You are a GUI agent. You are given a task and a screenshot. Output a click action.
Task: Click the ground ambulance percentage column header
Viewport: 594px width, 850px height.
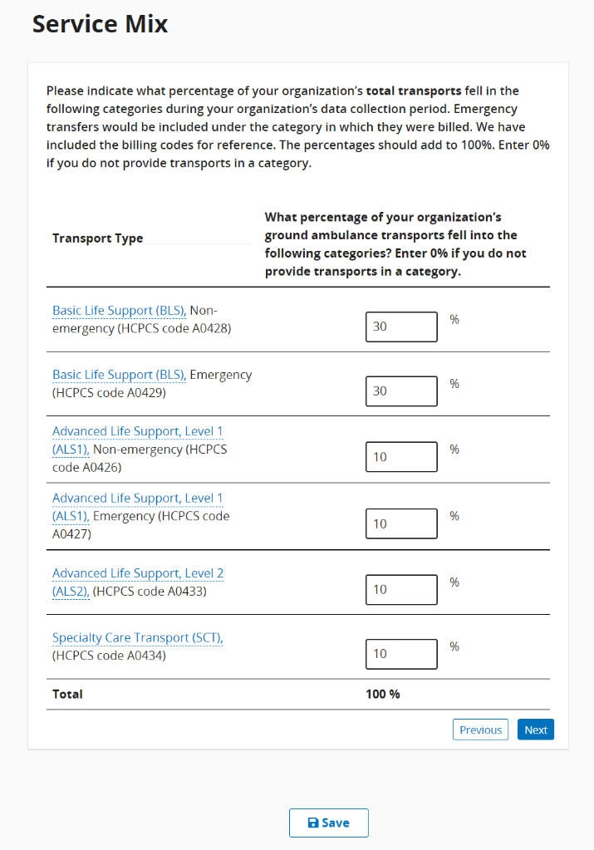point(395,244)
